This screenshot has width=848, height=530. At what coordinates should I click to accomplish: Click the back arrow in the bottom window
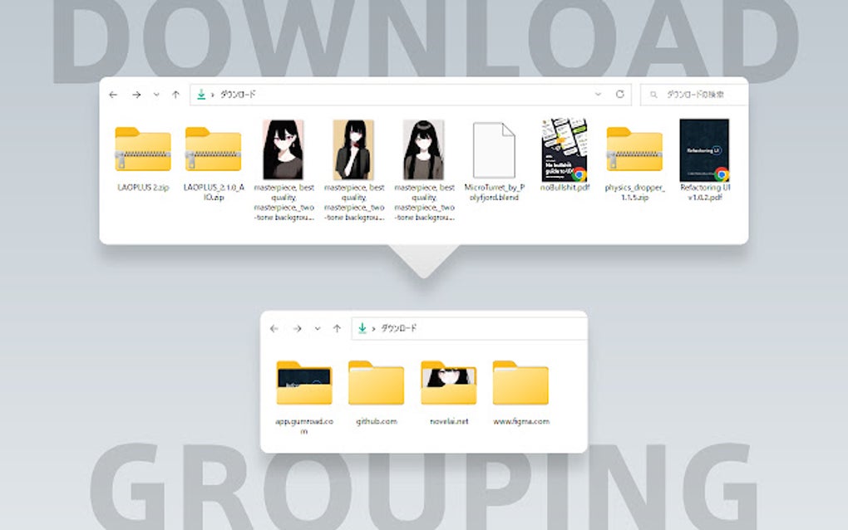274,329
